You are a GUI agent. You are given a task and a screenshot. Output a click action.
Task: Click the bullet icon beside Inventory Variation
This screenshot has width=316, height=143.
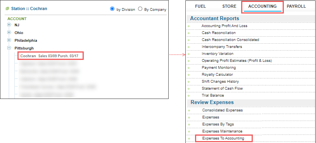tap(189, 54)
